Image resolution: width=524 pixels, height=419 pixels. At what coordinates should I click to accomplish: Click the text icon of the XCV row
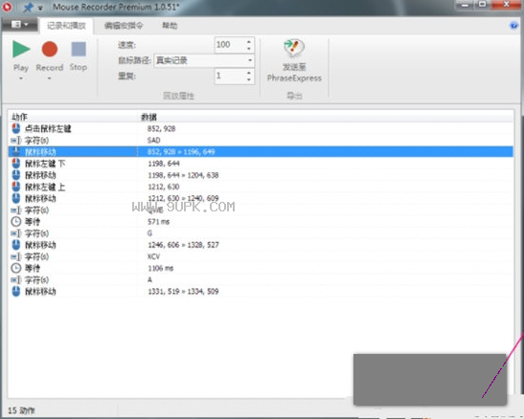point(16,256)
